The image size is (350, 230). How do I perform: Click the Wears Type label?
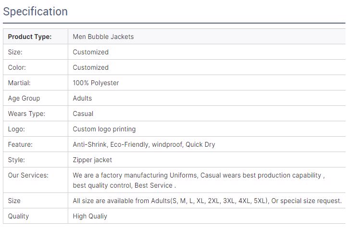tap(26, 114)
